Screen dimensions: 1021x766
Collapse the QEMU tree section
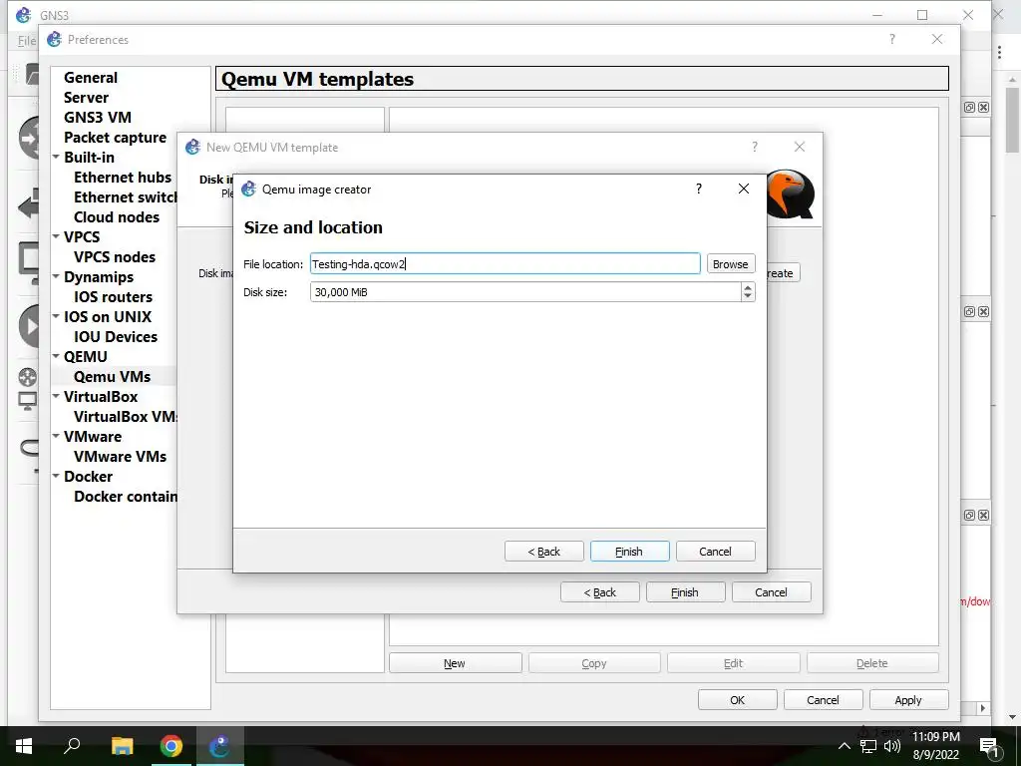[56, 357]
